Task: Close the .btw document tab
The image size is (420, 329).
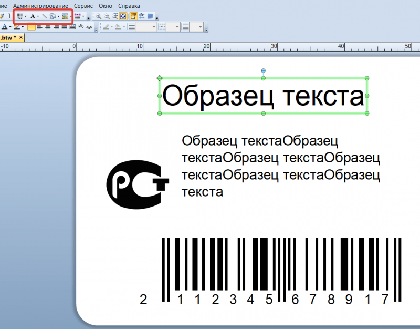Action: click(21, 38)
